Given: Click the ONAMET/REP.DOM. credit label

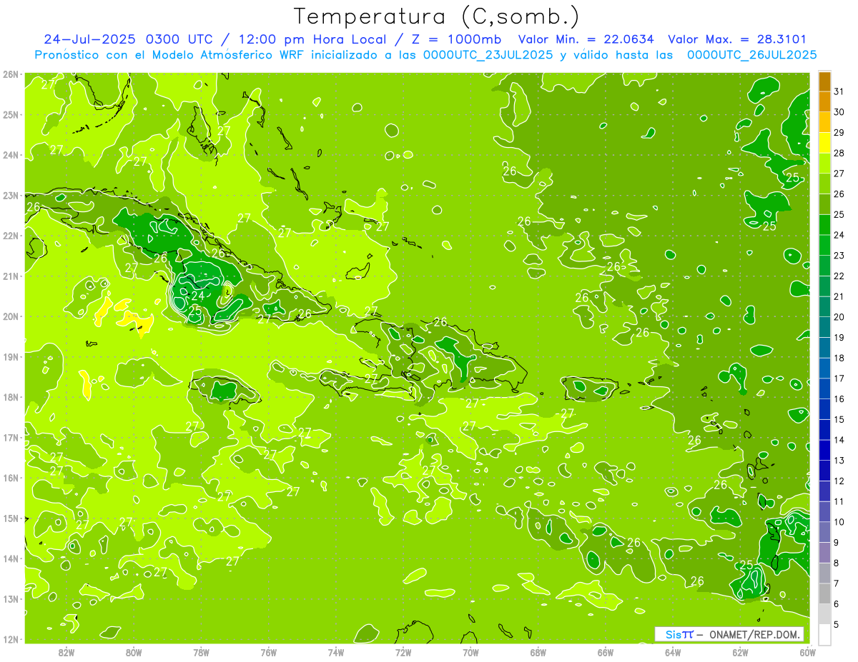Looking at the screenshot, I should (754, 634).
